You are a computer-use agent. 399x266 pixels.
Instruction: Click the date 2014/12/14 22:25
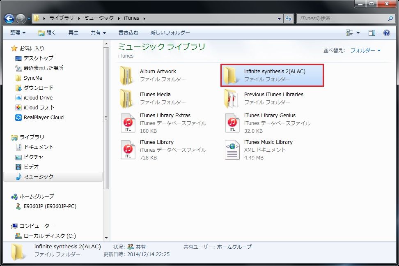pyautogui.click(x=148, y=254)
